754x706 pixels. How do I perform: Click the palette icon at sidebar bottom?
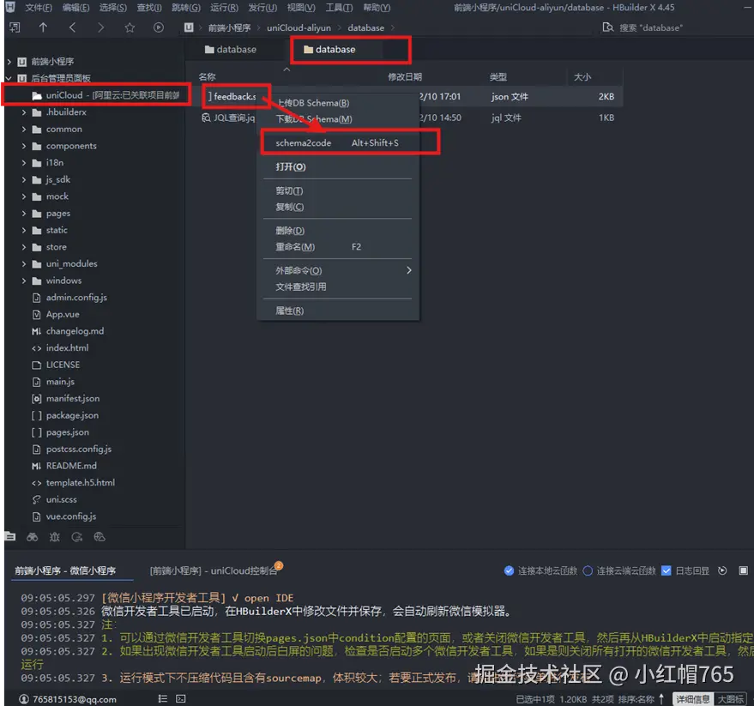coord(100,537)
